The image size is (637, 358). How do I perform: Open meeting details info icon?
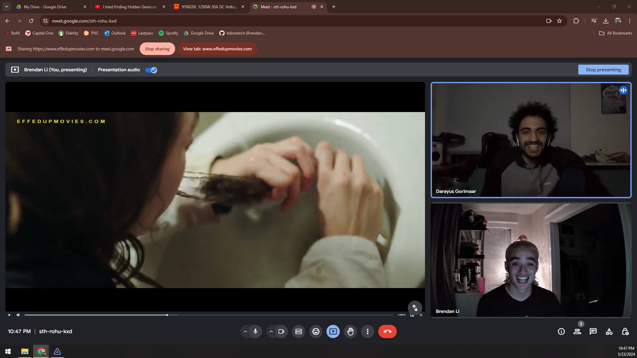(561, 331)
